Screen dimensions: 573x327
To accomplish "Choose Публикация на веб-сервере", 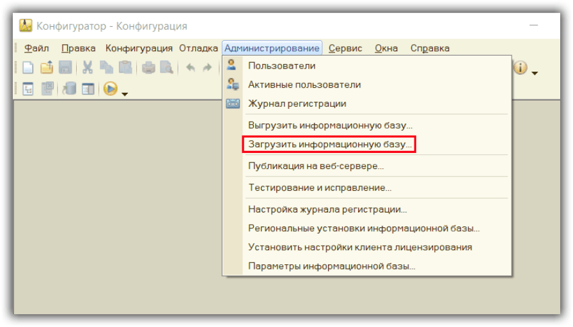I will pyautogui.click(x=316, y=166).
